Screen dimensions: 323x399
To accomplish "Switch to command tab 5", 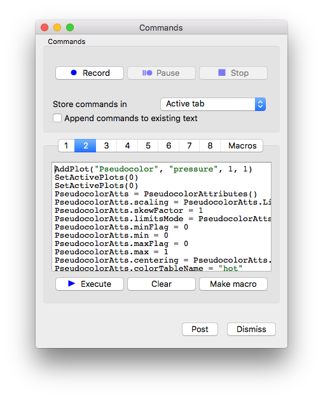I will click(x=148, y=145).
